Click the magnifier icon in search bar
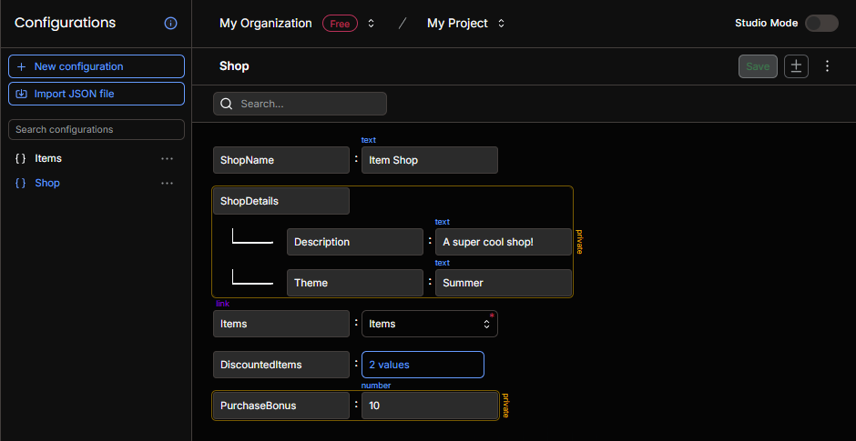 tap(226, 104)
